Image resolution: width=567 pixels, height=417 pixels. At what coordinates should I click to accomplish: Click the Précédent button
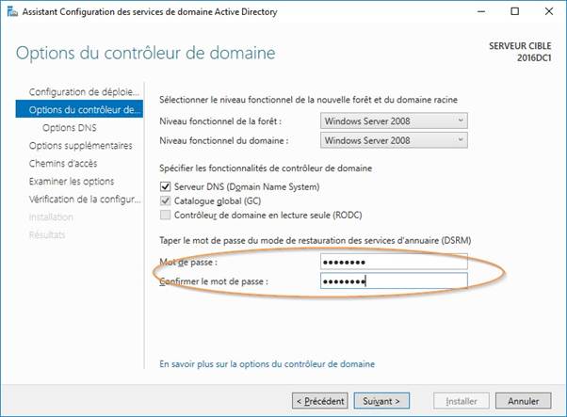point(320,401)
